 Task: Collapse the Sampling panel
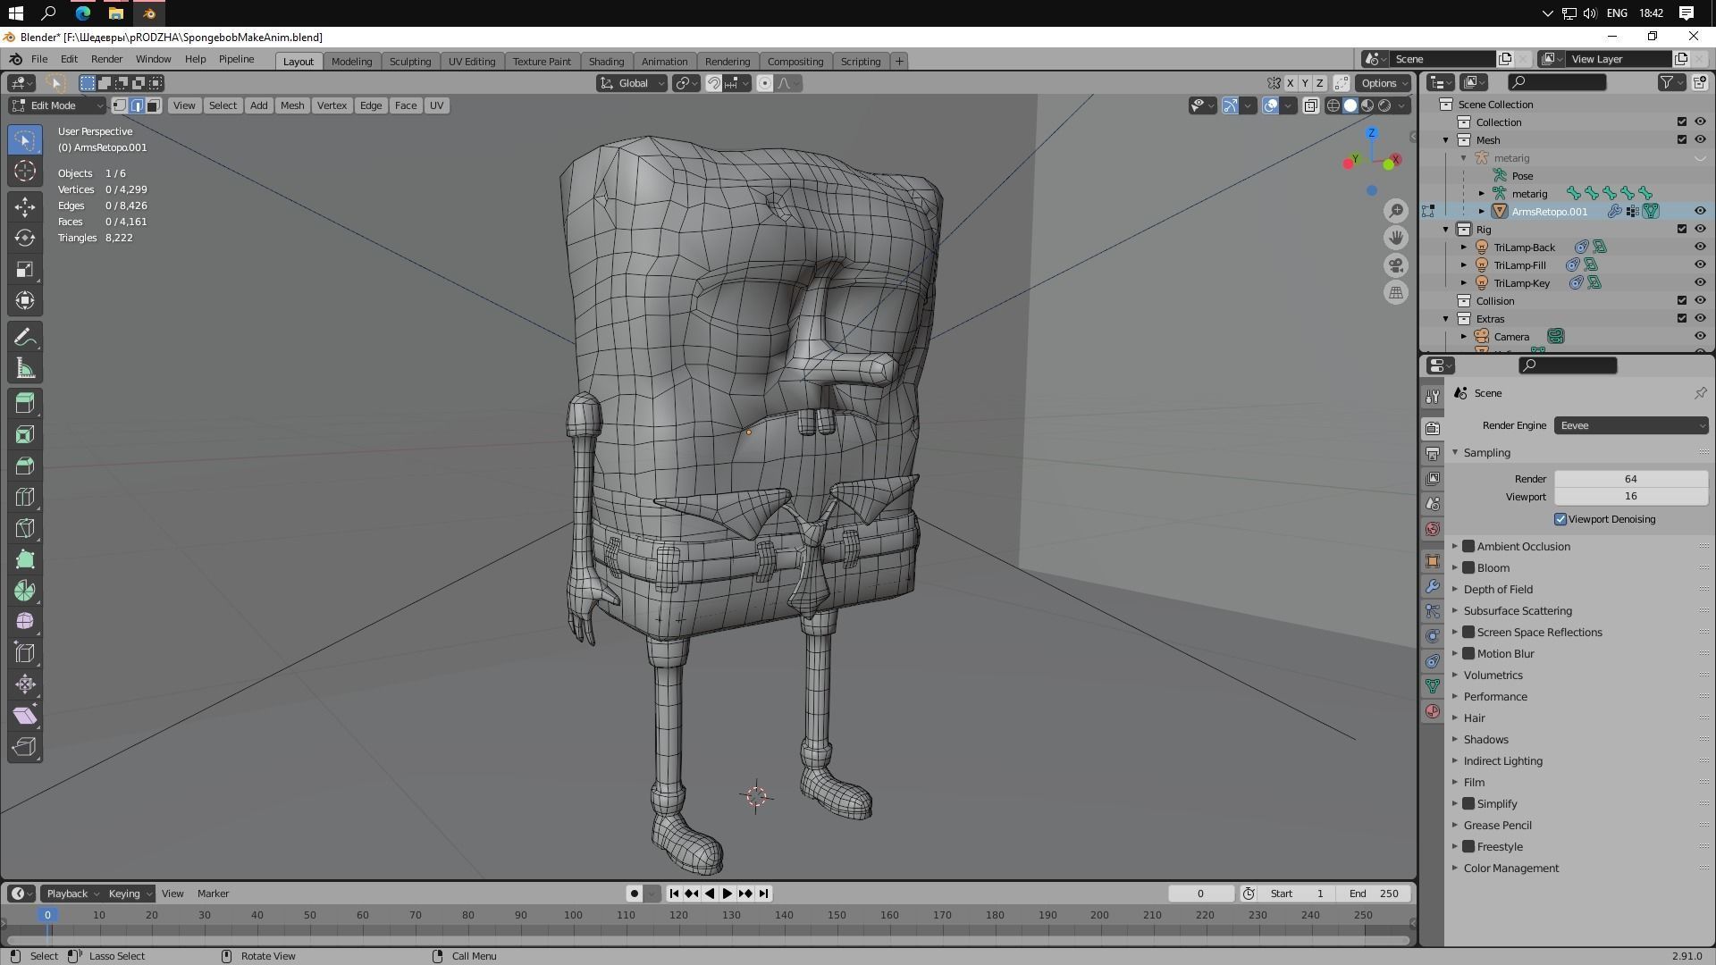tap(1486, 452)
